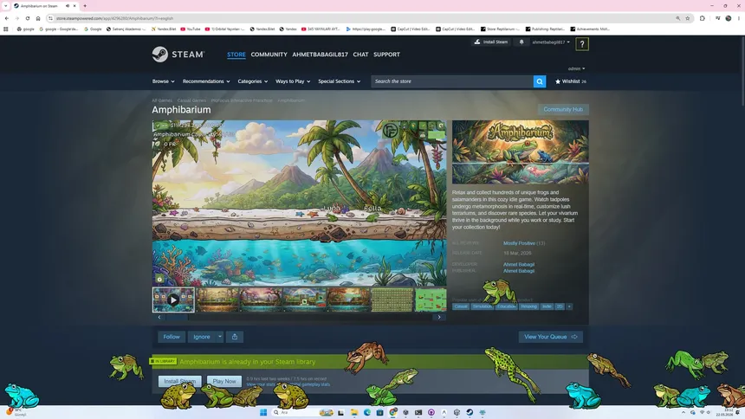Image resolution: width=745 pixels, height=419 pixels.
Task: Open the tab search dropdown in Chrome
Action: (x=6, y=6)
